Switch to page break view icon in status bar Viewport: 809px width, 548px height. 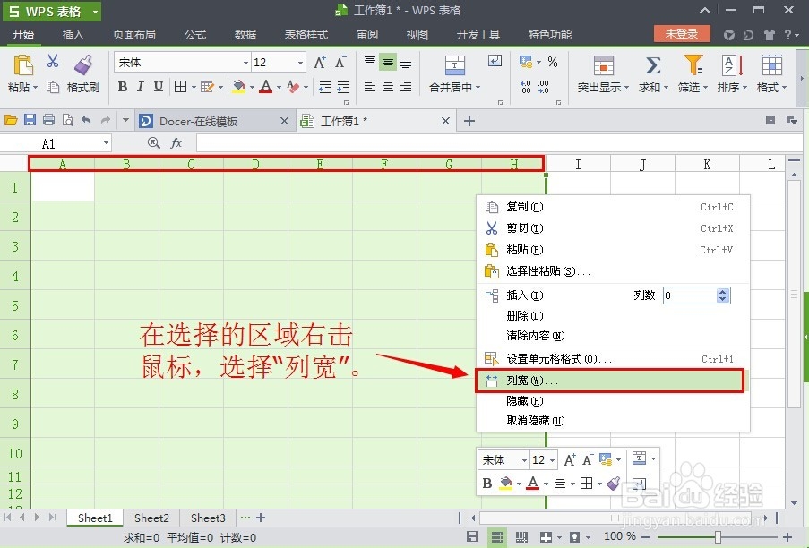[x=521, y=536]
